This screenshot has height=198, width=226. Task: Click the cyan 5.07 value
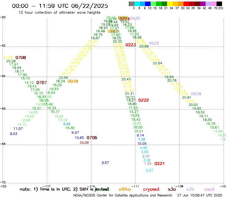(149, 170)
